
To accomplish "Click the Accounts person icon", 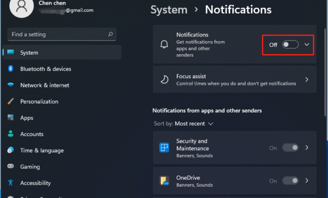I will click(x=10, y=134).
